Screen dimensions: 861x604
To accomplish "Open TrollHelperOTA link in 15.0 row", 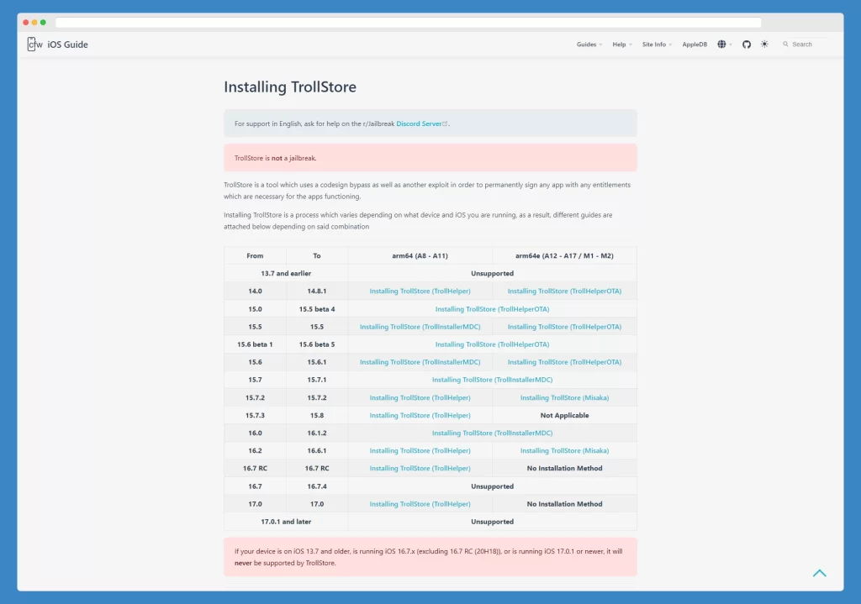I will coord(492,309).
